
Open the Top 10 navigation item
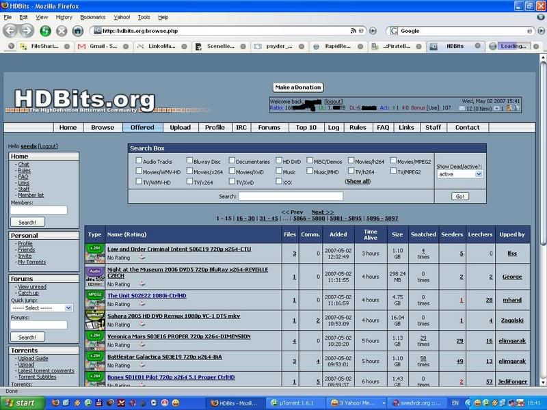coord(306,128)
